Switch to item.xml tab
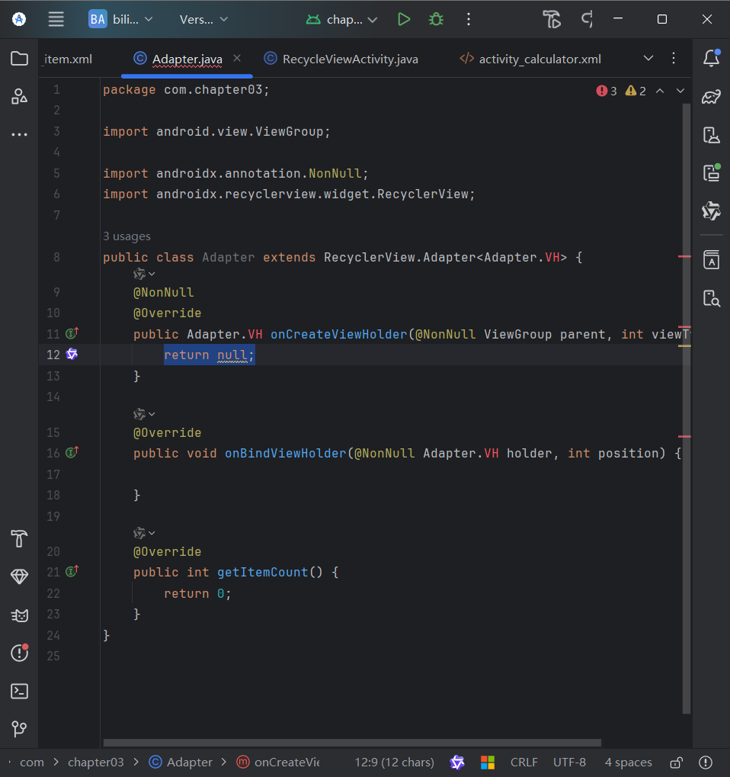 pos(68,59)
